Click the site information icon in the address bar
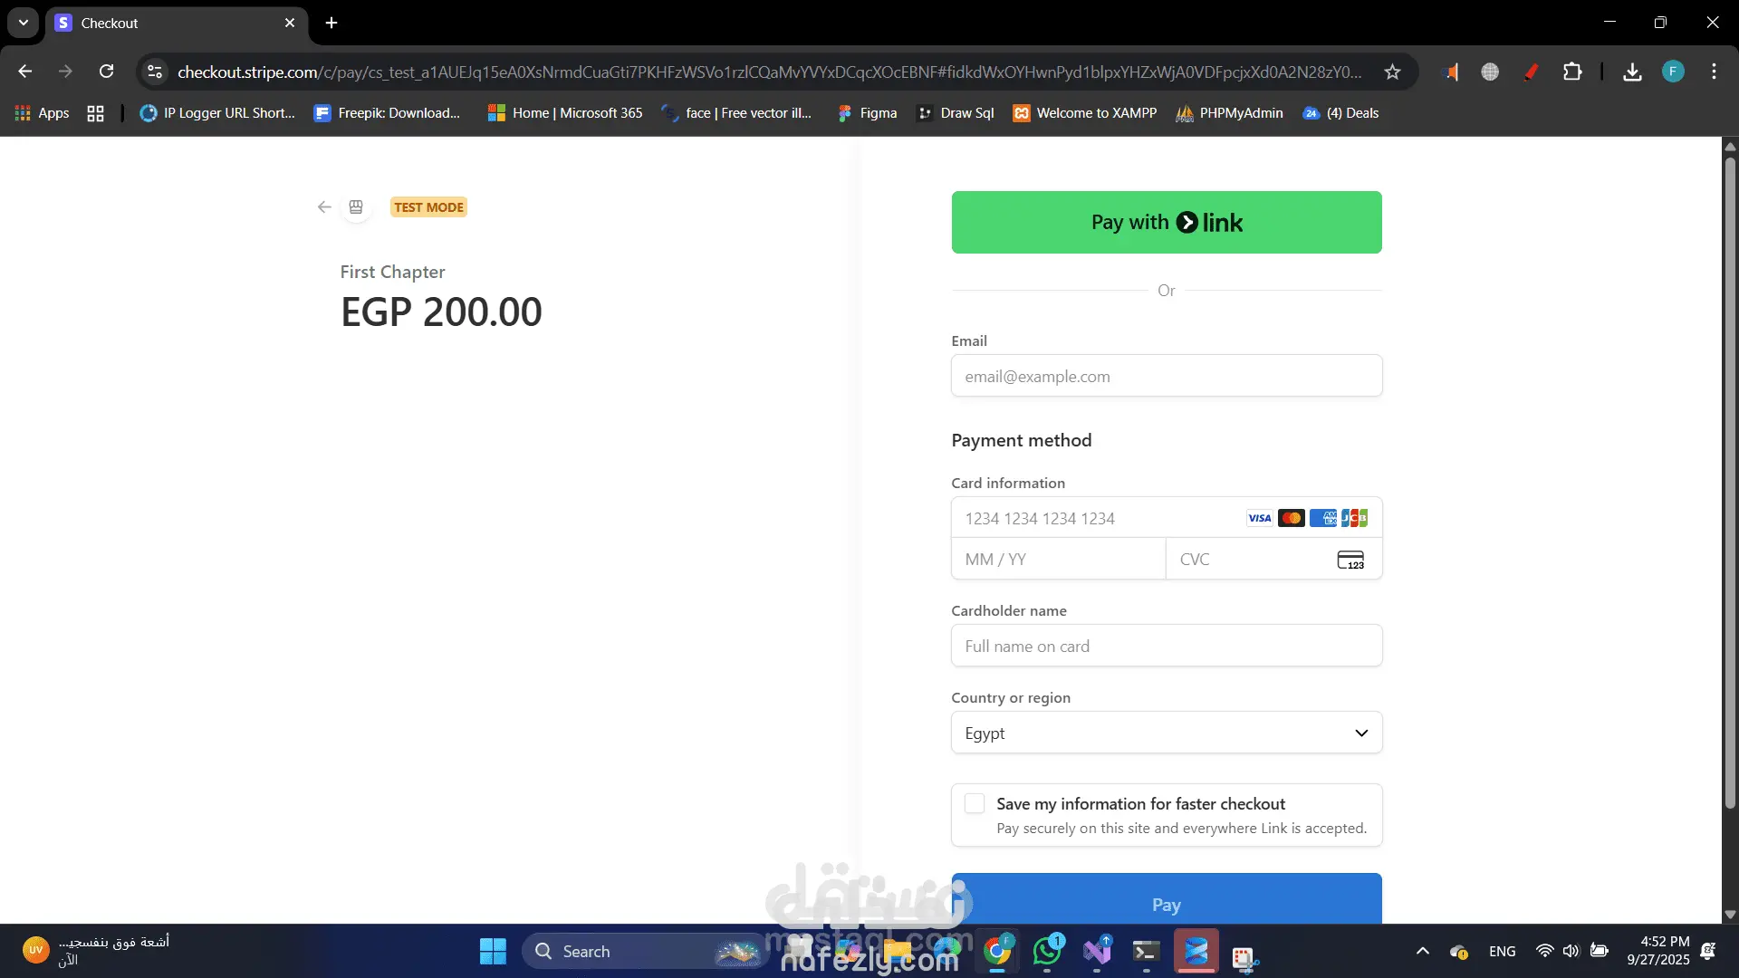The width and height of the screenshot is (1739, 978). [x=155, y=72]
